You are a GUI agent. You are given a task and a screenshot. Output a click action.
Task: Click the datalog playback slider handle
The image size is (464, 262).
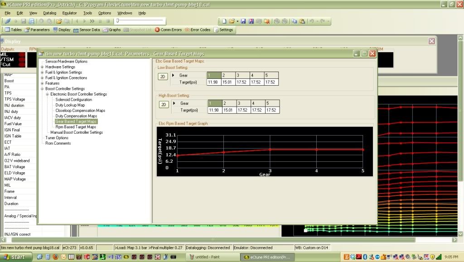[117, 21]
